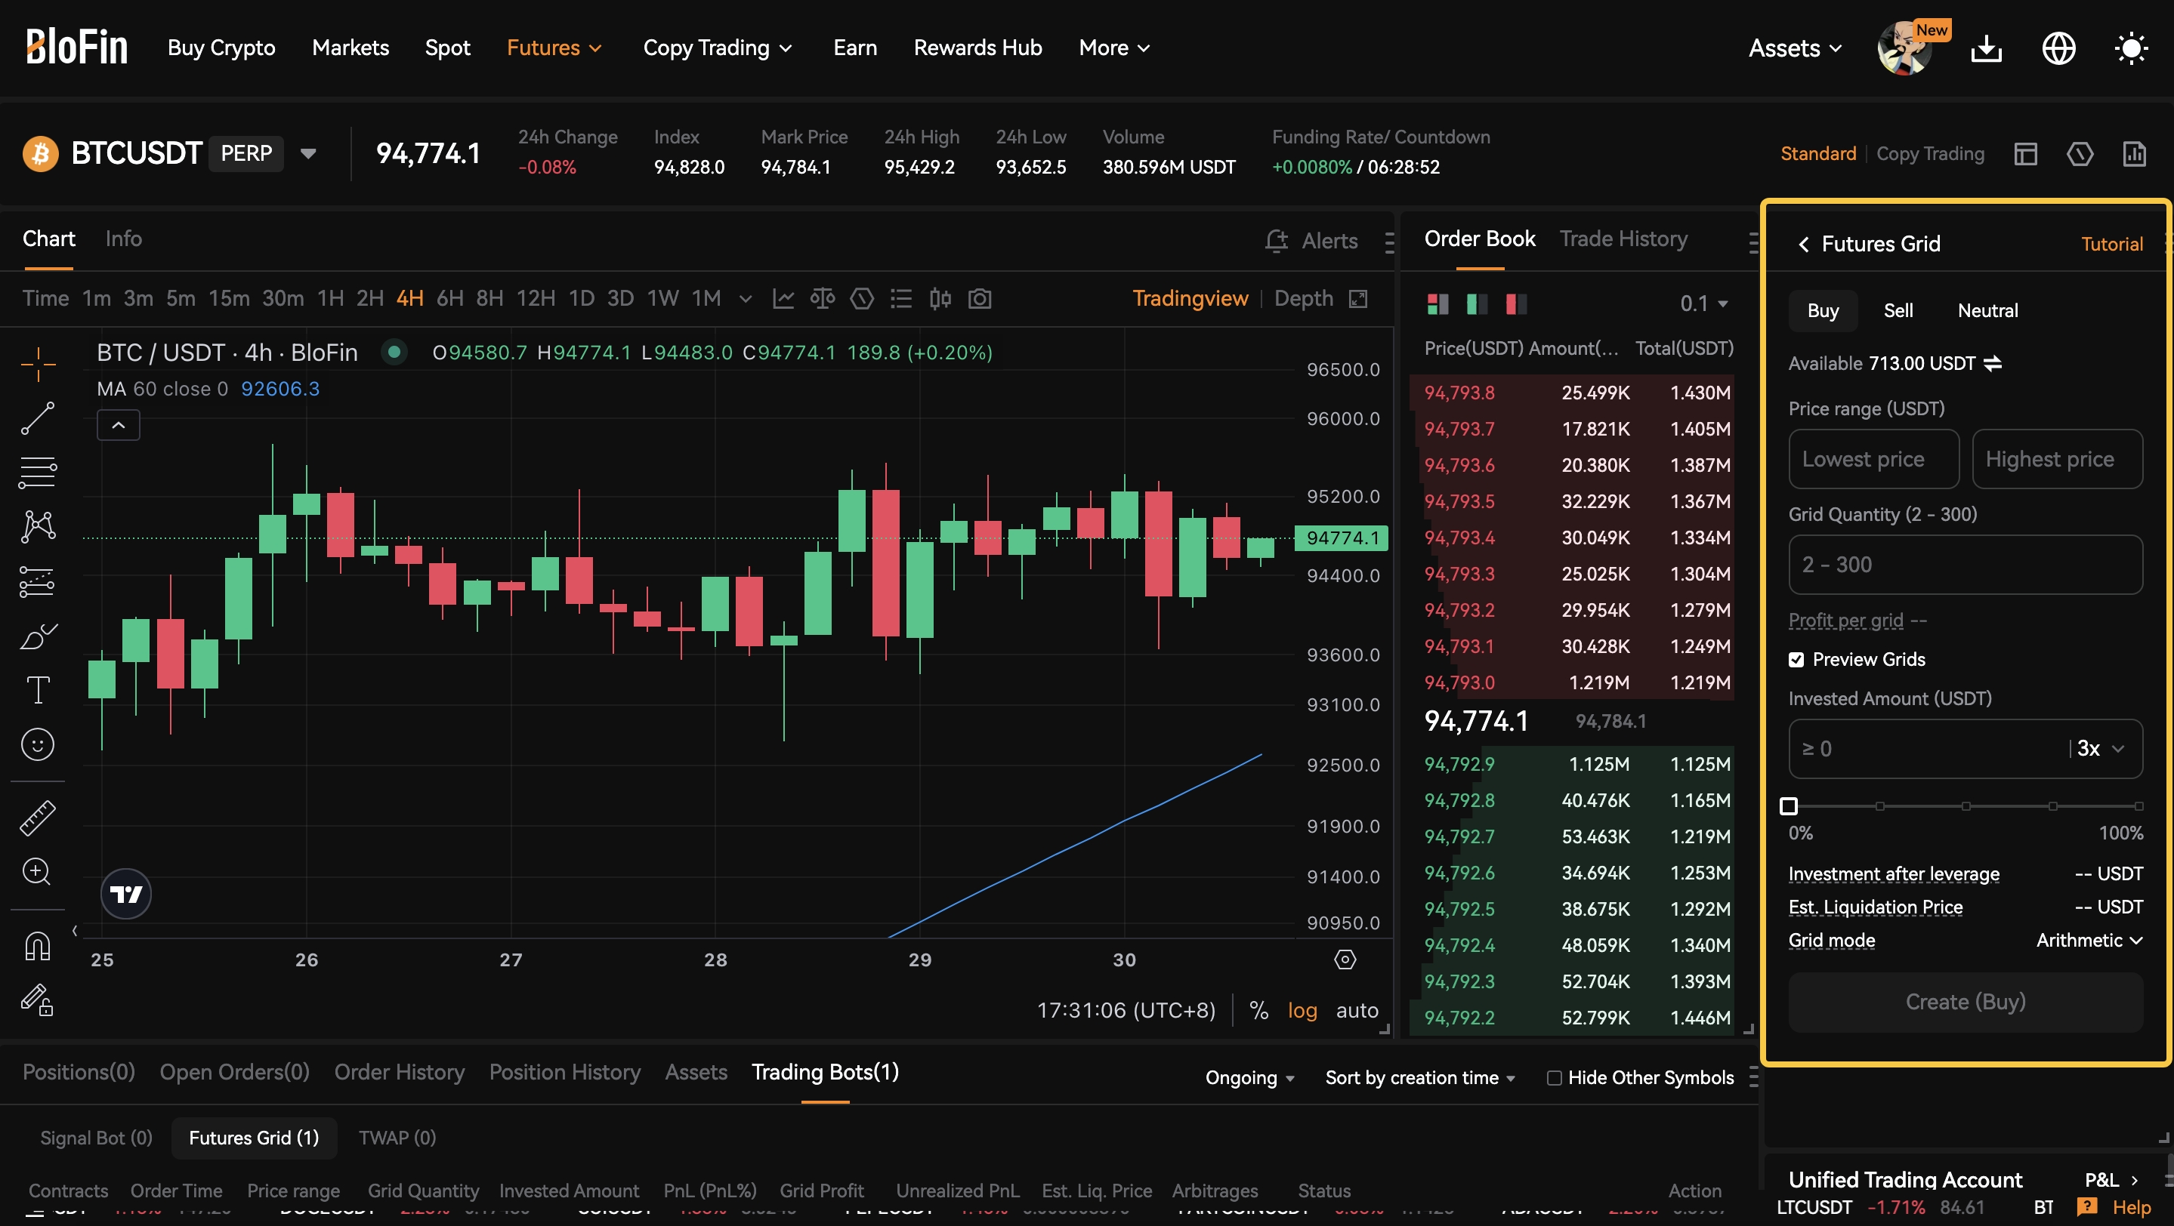
Task: Toggle log scale on chart
Action: click(x=1302, y=1010)
